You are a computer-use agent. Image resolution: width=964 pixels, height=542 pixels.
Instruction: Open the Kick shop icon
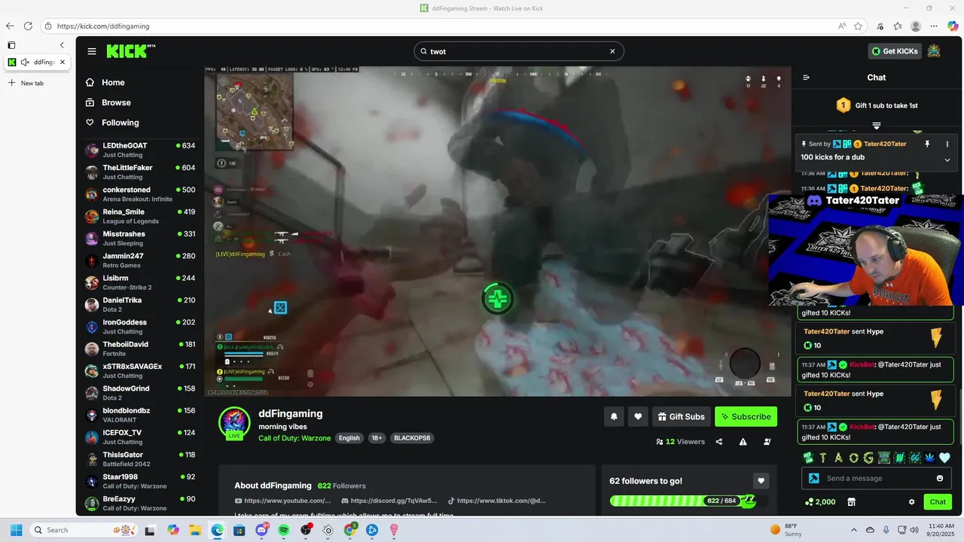[x=852, y=502]
